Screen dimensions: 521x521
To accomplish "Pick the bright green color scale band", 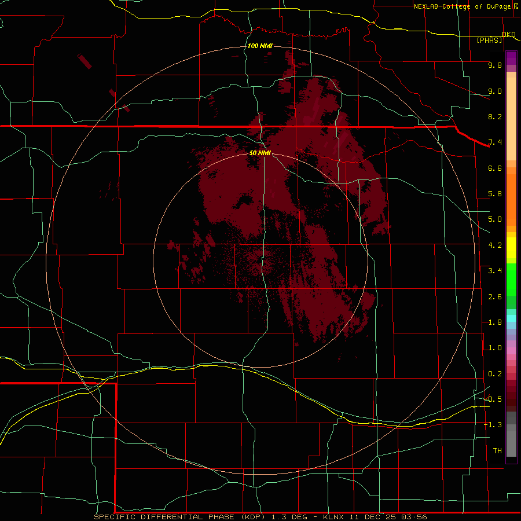I will tap(511, 279).
